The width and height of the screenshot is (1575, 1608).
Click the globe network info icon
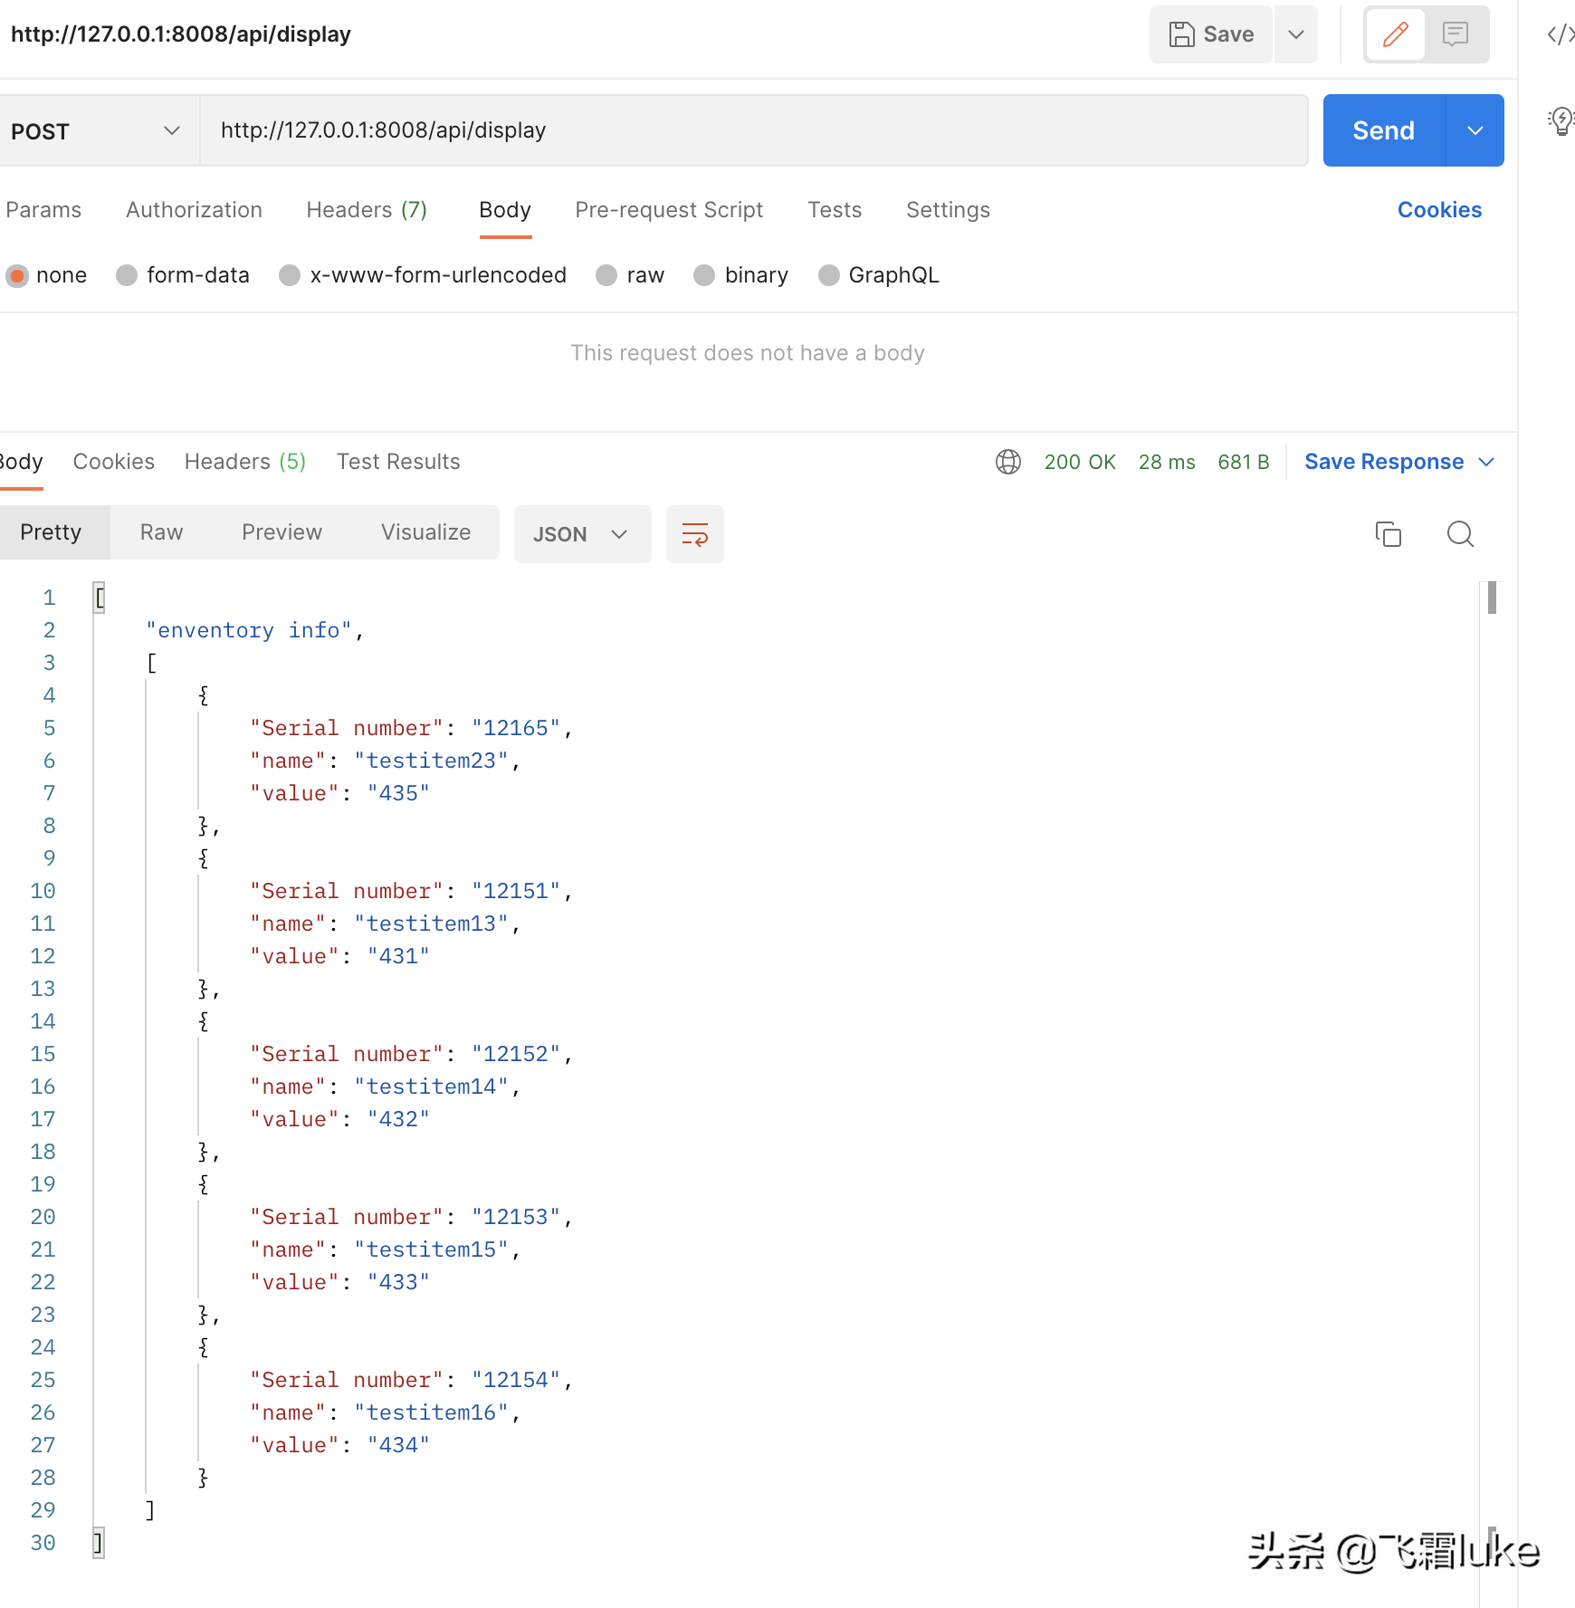coord(1007,462)
